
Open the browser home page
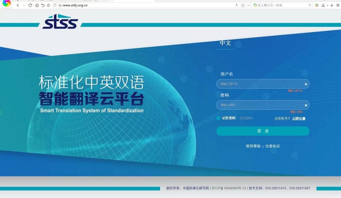[37, 5]
